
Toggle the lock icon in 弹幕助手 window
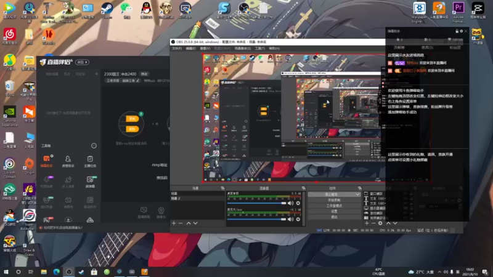click(x=457, y=31)
